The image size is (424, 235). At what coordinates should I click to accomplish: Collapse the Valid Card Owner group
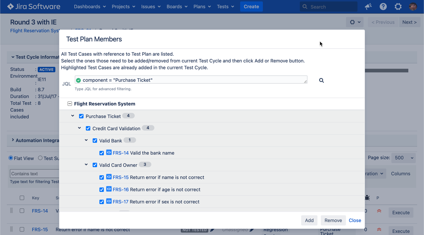[86, 165]
